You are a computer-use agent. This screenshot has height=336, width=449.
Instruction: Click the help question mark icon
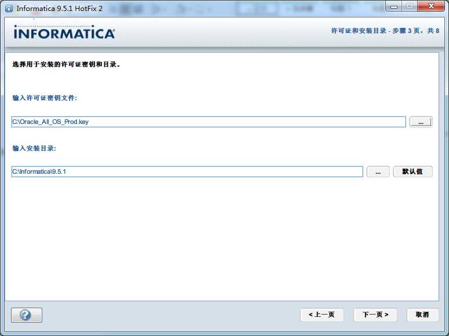coord(26,315)
